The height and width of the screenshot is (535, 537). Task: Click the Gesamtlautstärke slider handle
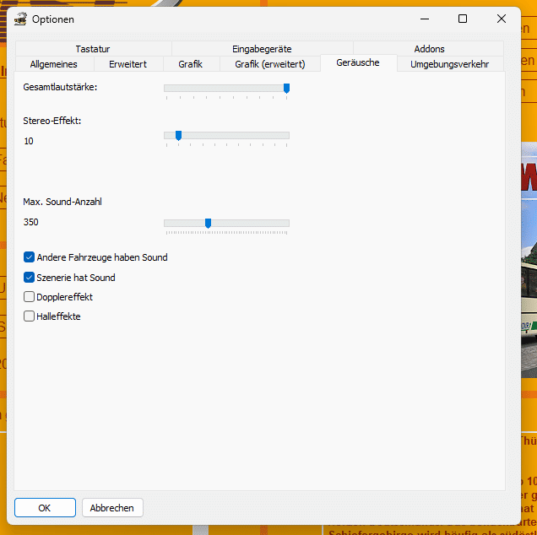tap(287, 88)
